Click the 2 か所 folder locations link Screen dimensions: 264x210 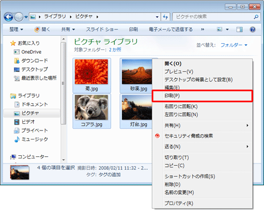click(x=115, y=49)
